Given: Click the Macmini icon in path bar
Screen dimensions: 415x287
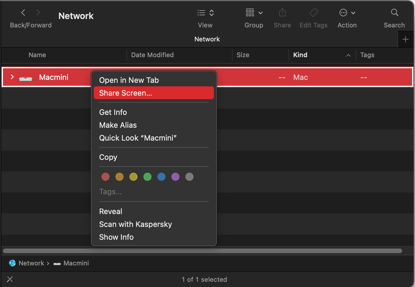Looking at the screenshot, I should tap(57, 263).
